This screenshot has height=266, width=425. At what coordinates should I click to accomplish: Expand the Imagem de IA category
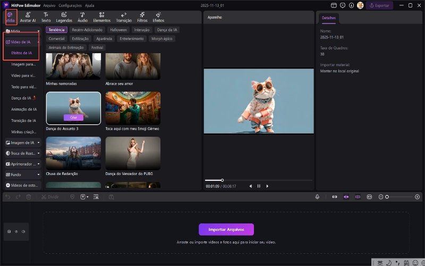point(23,143)
